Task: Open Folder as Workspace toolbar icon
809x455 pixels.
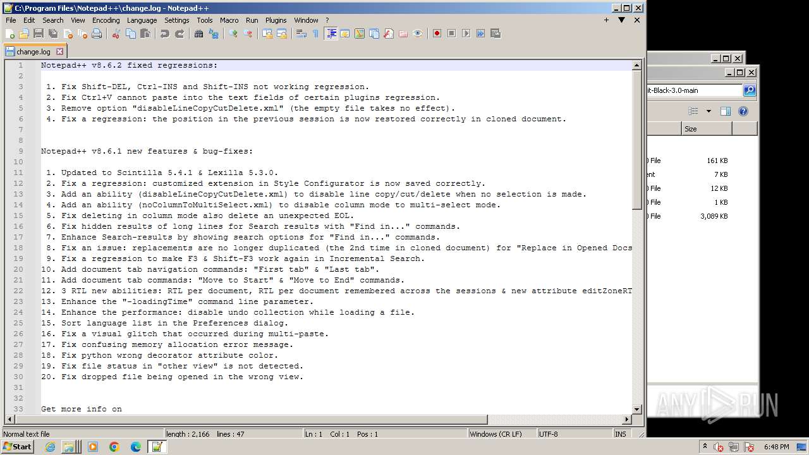Action: coord(403,33)
